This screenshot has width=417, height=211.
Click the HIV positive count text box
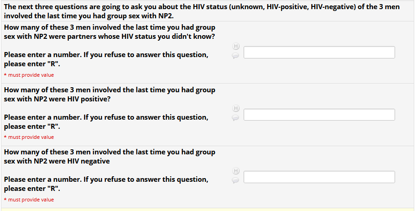[x=319, y=115]
